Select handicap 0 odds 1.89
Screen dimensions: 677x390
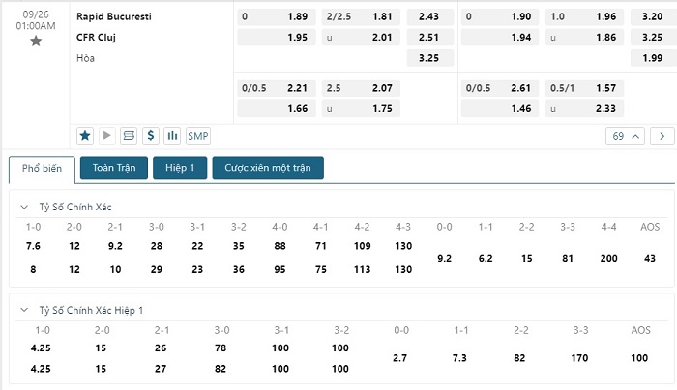click(277, 16)
